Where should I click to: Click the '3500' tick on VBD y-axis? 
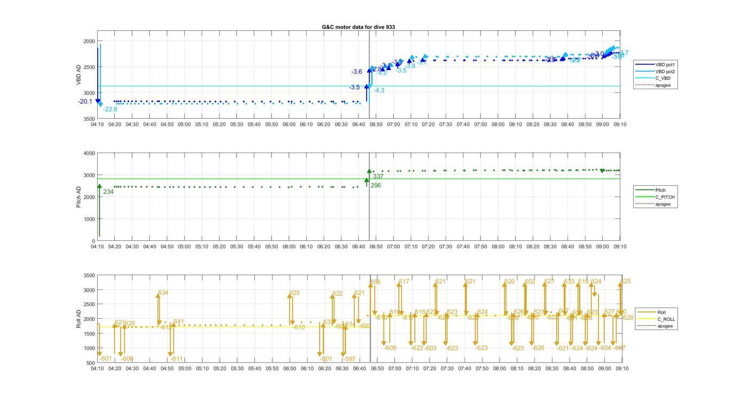tap(89, 119)
